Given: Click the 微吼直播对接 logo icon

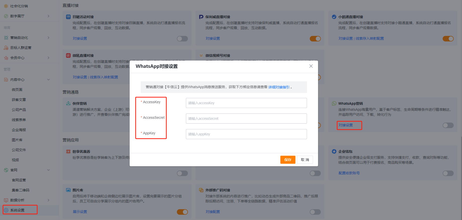Looking at the screenshot, I should (68, 56).
